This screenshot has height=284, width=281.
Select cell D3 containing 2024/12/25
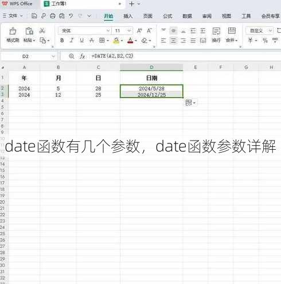[x=151, y=95]
